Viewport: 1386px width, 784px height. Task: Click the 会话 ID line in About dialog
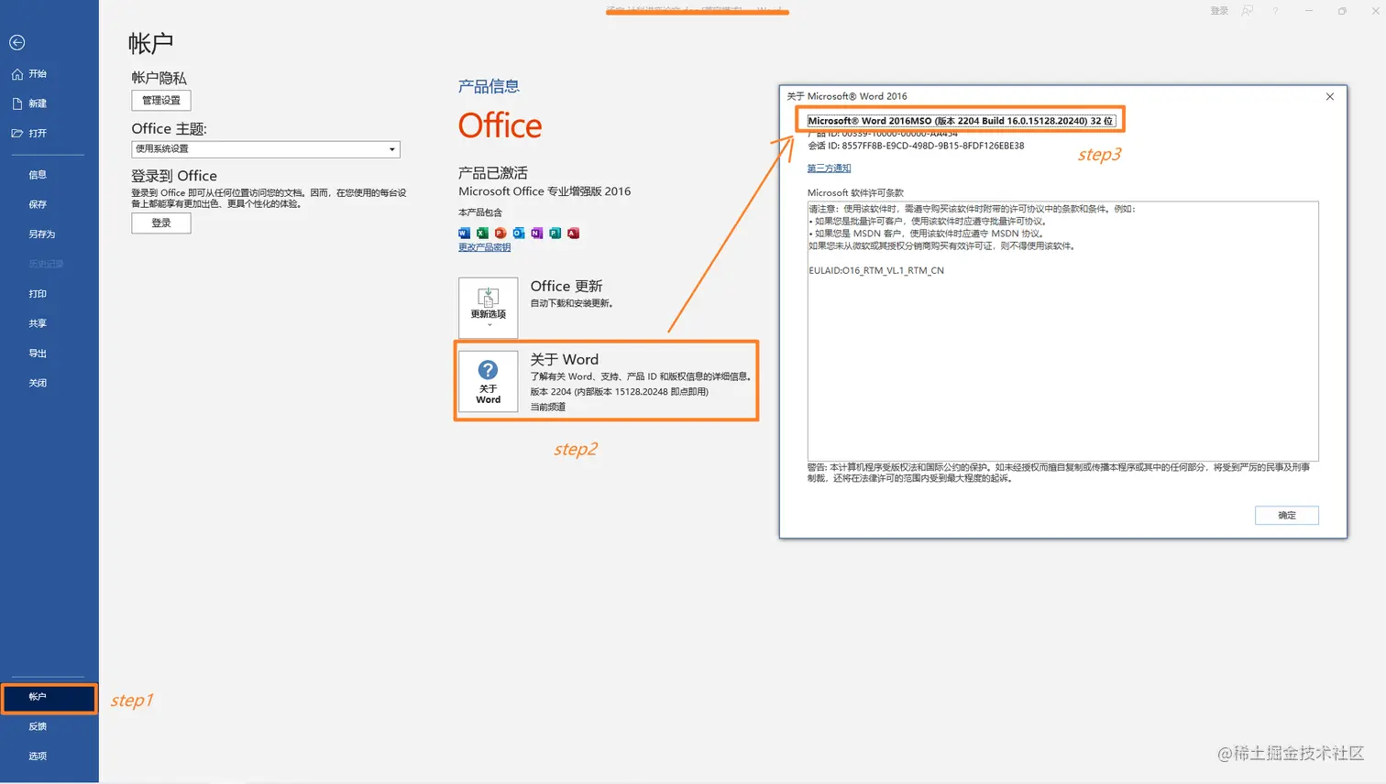pyautogui.click(x=916, y=146)
